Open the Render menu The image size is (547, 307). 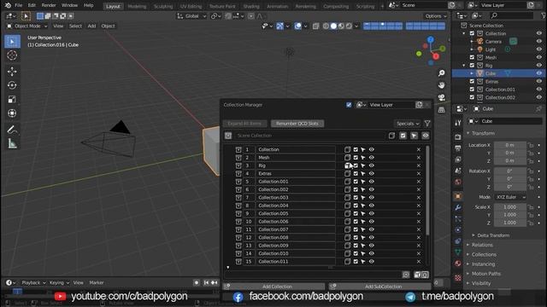pyautogui.click(x=49, y=5)
